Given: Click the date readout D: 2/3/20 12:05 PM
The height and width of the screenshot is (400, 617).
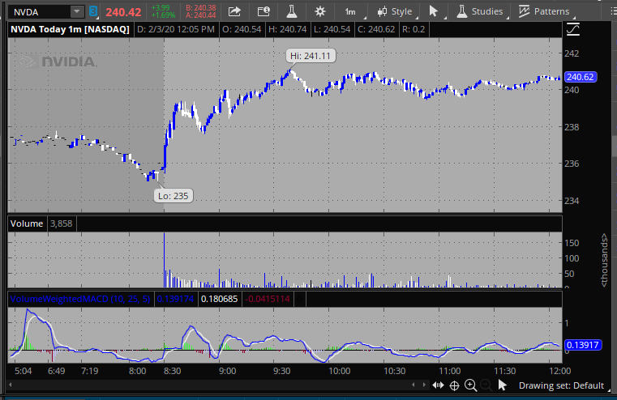Looking at the screenshot, I should (175, 29).
